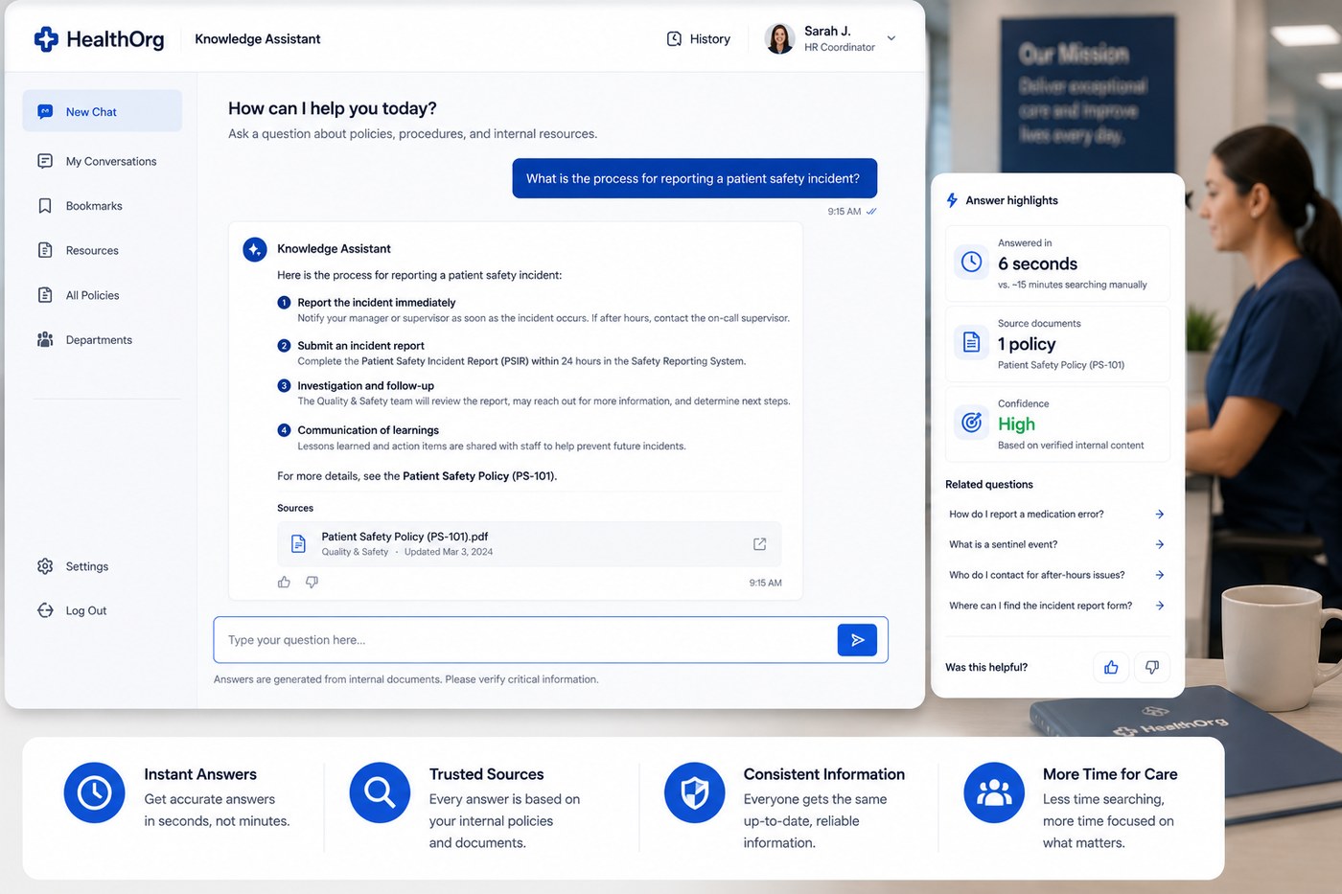The height and width of the screenshot is (894, 1342).
Task: Click the Answer highlights lightning icon
Action: tap(952, 200)
